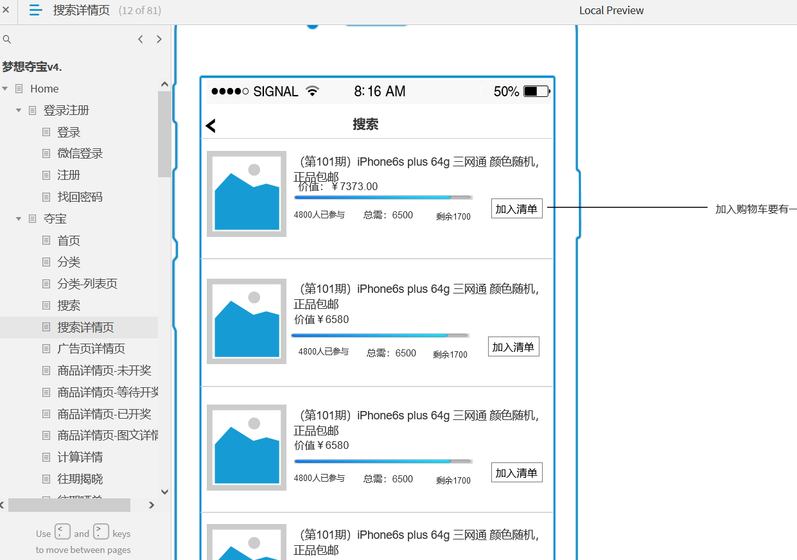The height and width of the screenshot is (560, 797).
Task: Collapse the Home tree node
Action: click(x=5, y=89)
